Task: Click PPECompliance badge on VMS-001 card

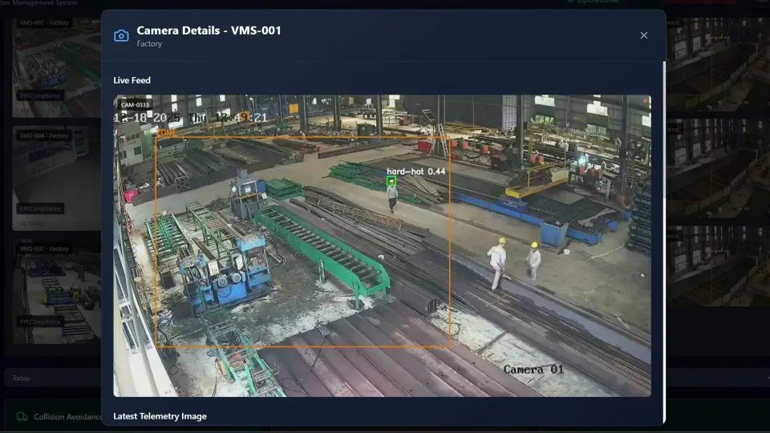Action: click(x=40, y=95)
